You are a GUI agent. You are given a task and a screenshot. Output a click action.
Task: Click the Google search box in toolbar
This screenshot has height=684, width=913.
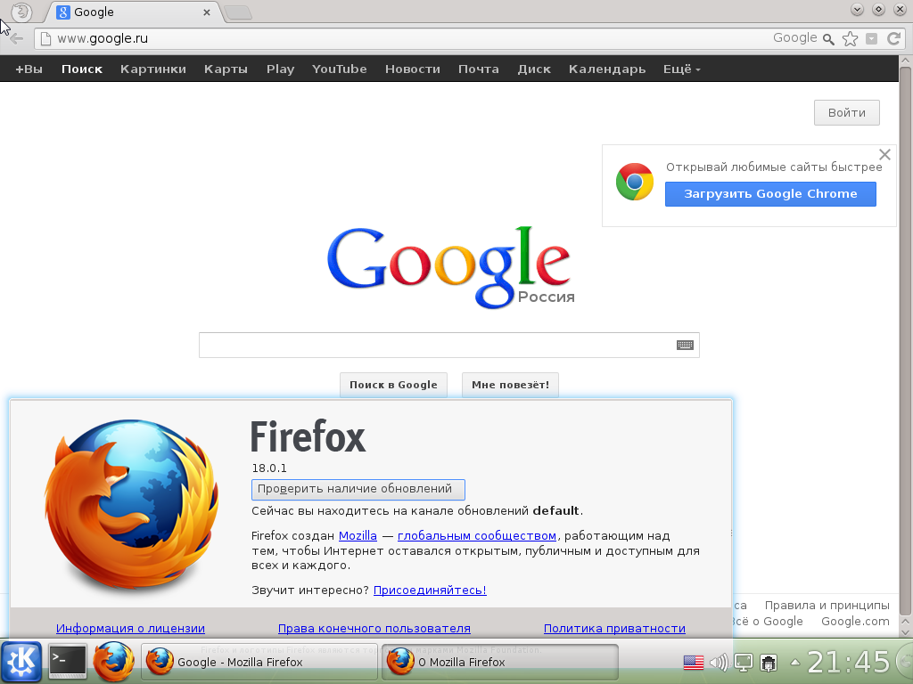[x=795, y=38]
